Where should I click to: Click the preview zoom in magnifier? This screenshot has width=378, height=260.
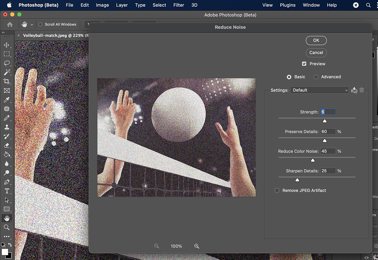pyautogui.click(x=197, y=246)
